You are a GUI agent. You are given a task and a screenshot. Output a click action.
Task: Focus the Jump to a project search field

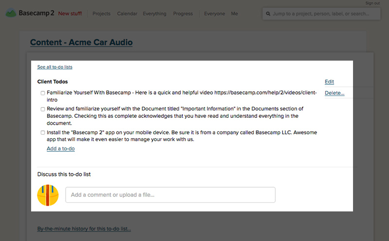pyautogui.click(x=321, y=14)
